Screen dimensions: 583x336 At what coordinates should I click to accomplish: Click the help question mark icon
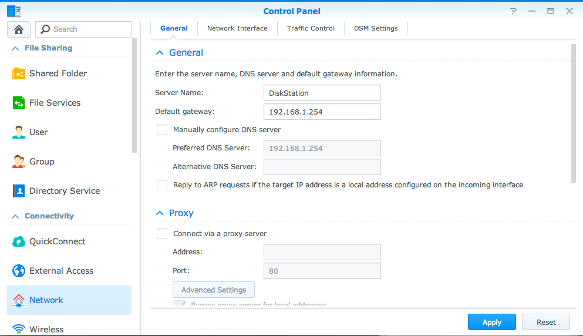pos(514,11)
